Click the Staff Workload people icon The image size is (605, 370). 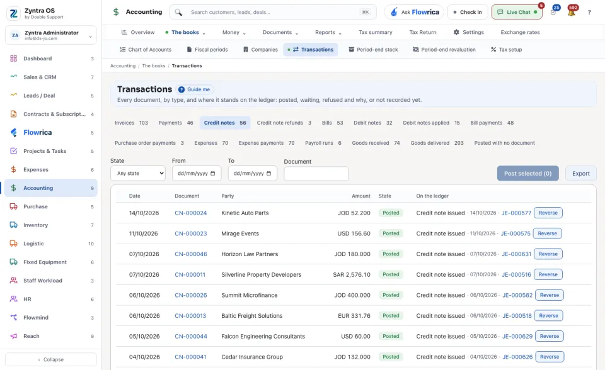13,281
